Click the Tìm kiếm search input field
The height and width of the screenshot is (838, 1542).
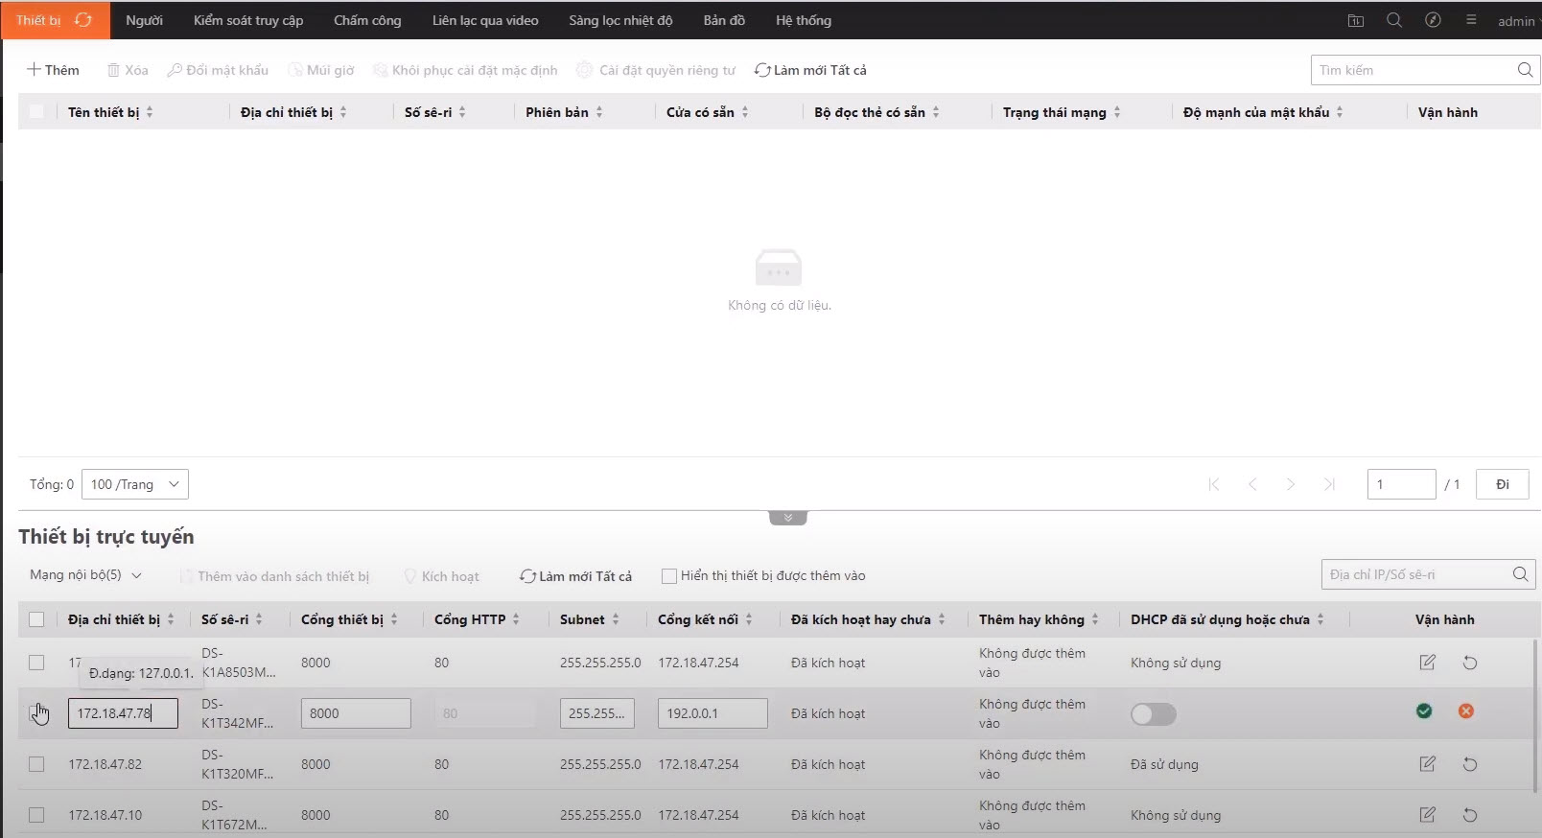pos(1412,70)
